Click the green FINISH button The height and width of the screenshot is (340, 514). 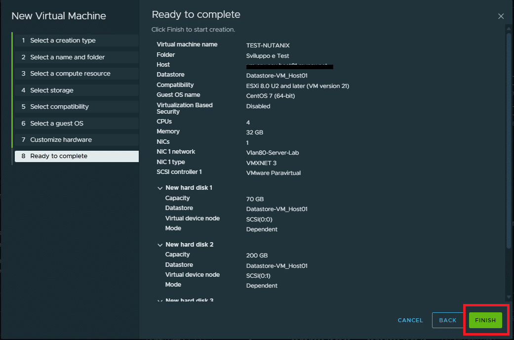(485, 320)
